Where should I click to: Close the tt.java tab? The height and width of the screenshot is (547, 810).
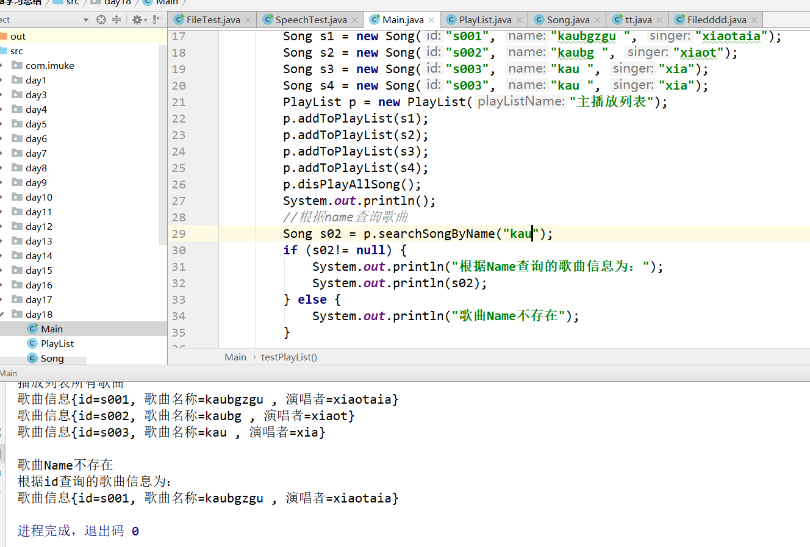[659, 20]
